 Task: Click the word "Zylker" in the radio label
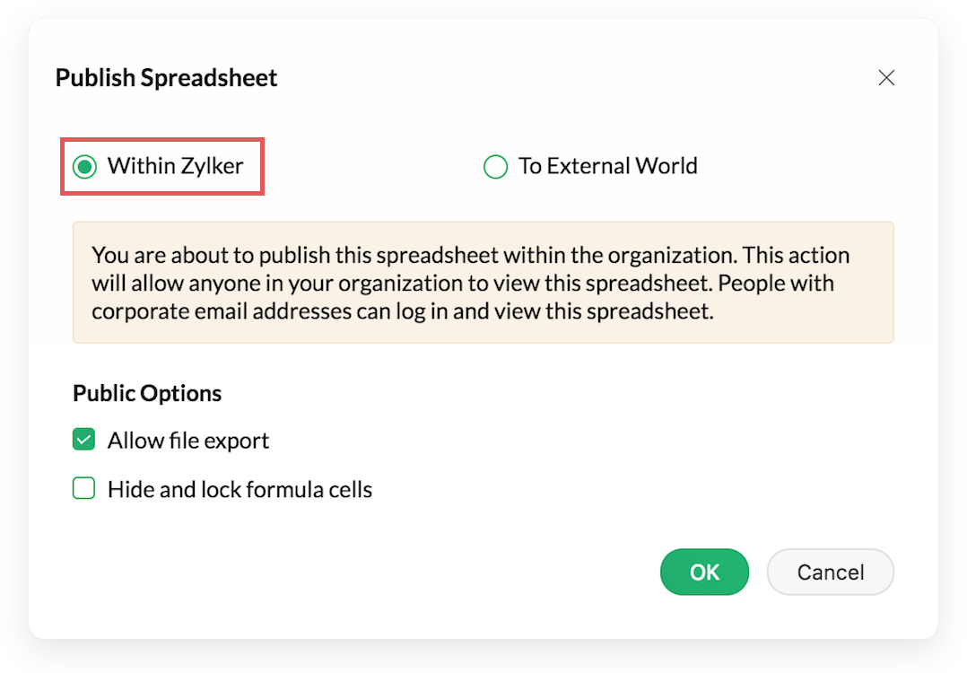click(x=213, y=166)
